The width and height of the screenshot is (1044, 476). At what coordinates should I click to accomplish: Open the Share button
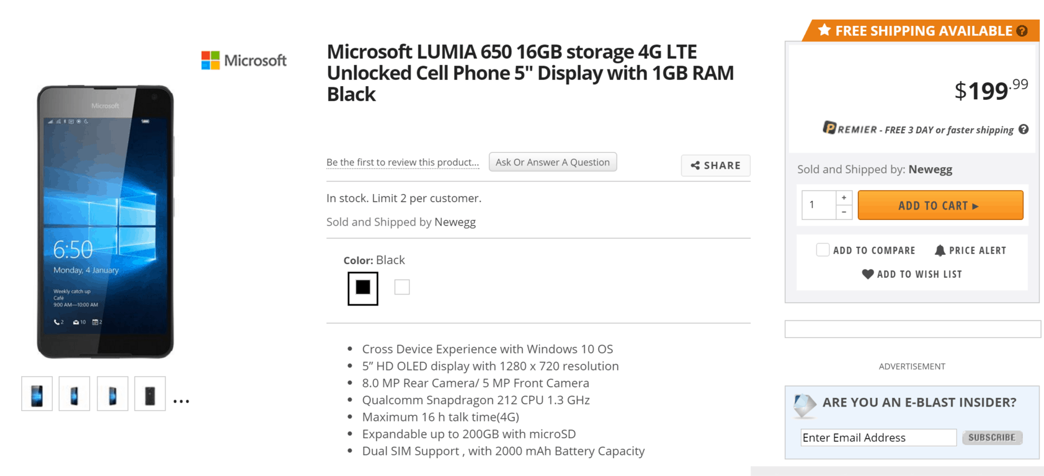pyautogui.click(x=716, y=165)
